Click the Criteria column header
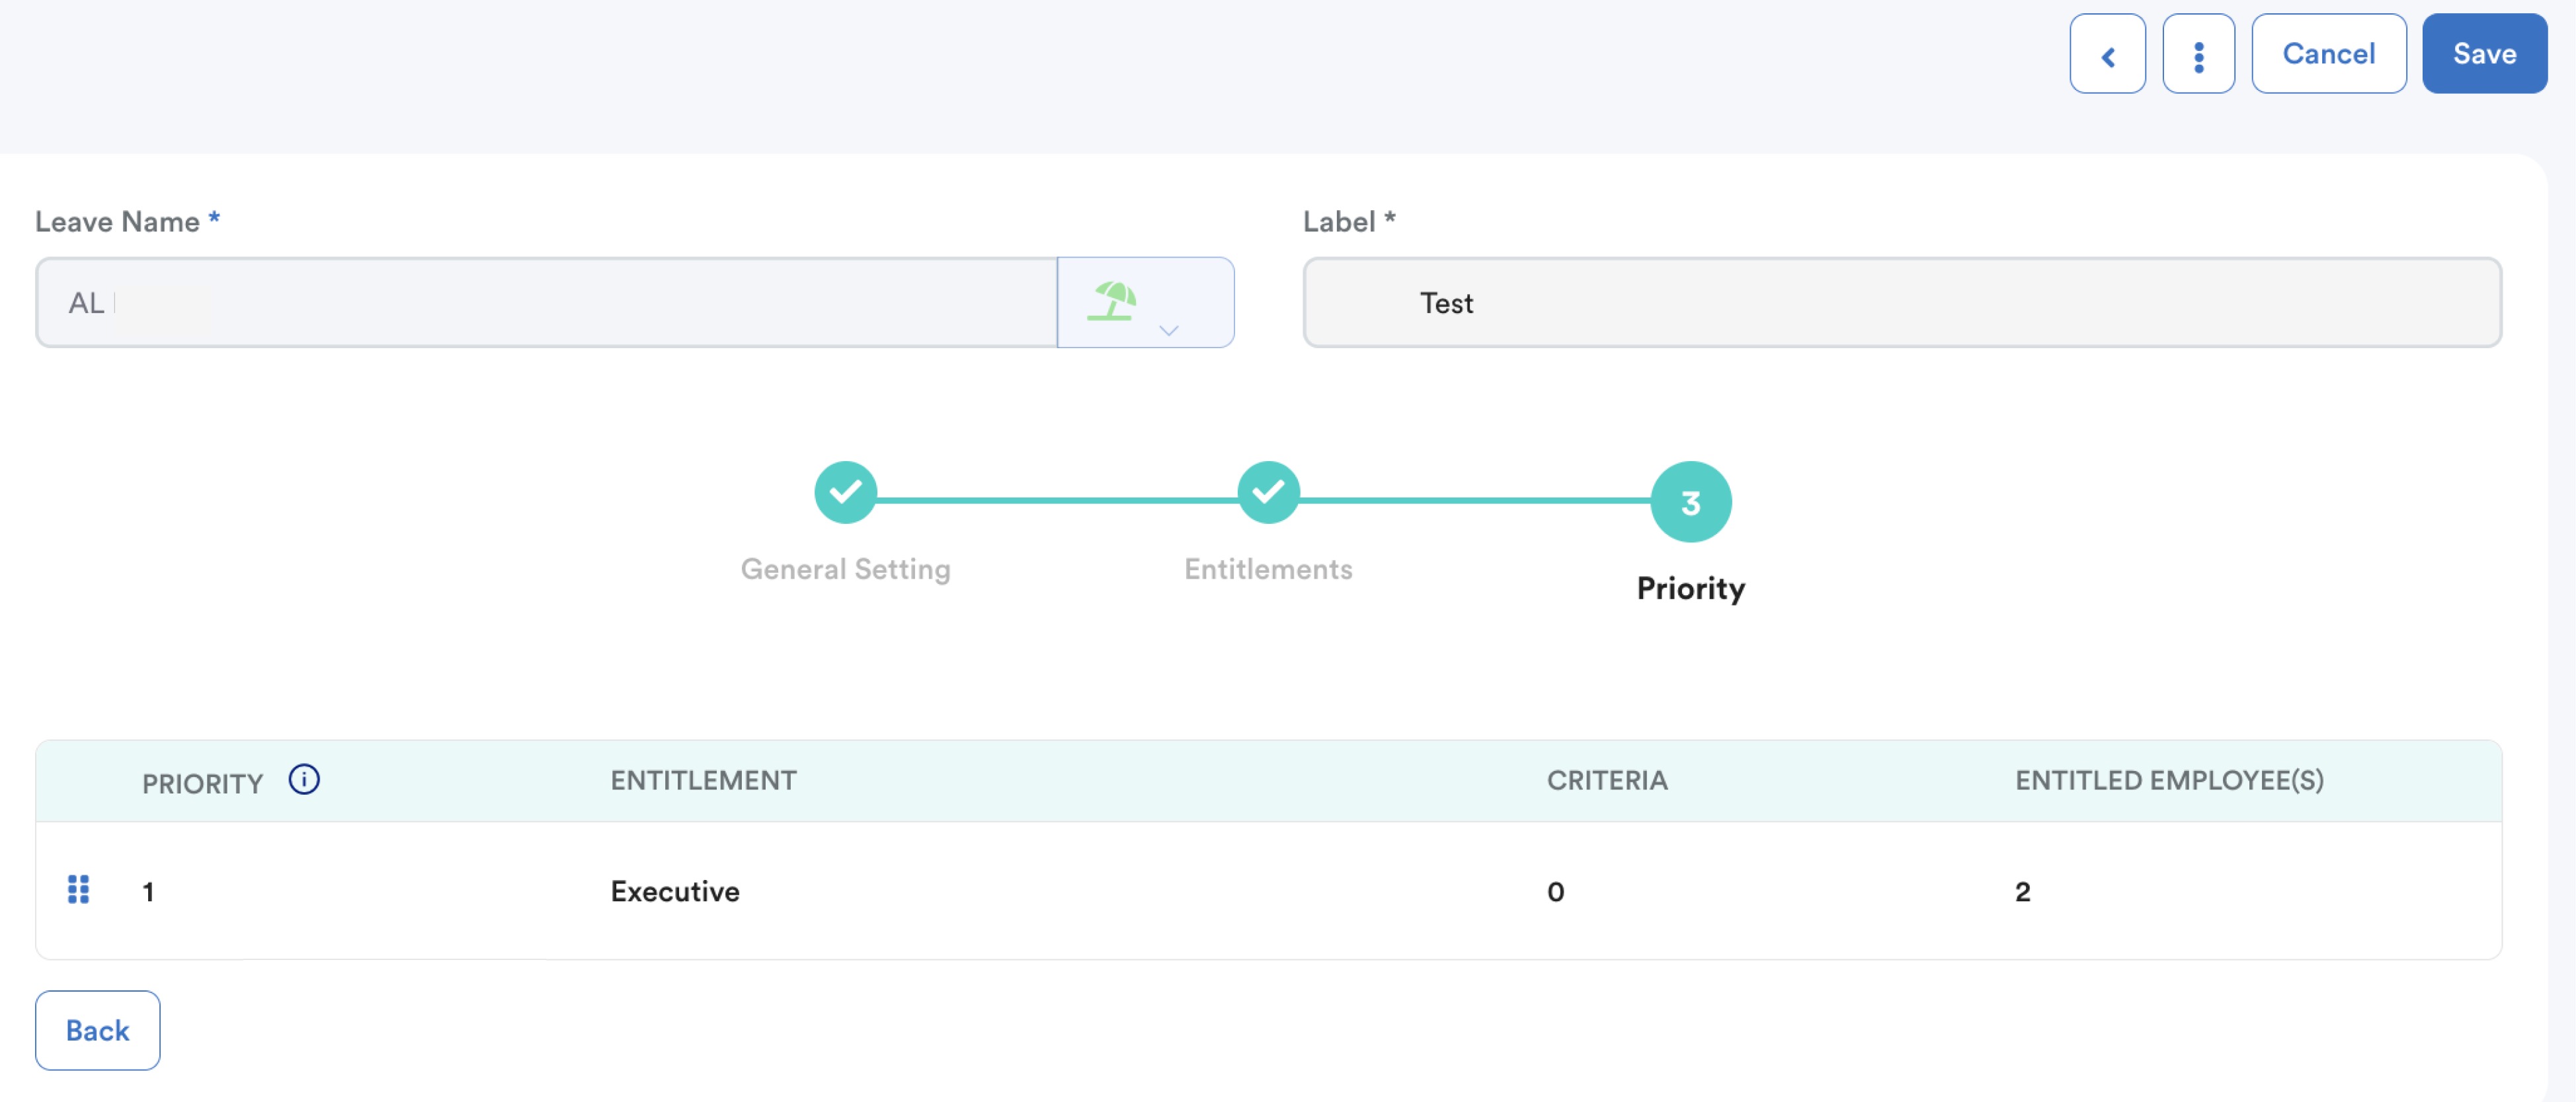Viewport: 2576px width, 1102px height. (1606, 780)
